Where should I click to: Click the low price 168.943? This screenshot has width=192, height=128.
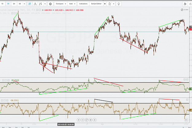pyautogui.click(x=69, y=10)
